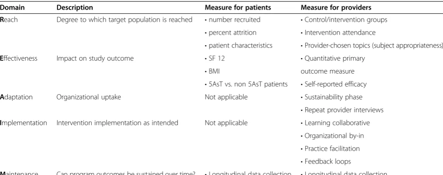Select the Measure for providers header
This screenshot has height=175, width=443.
pos(336,8)
